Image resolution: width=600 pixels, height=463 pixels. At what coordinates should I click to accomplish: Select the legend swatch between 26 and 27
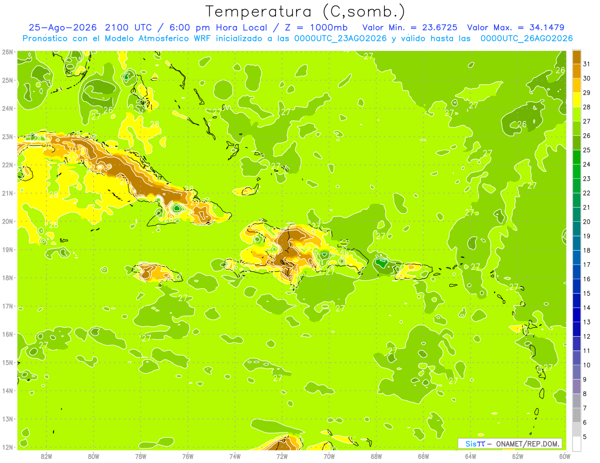pyautogui.click(x=577, y=129)
